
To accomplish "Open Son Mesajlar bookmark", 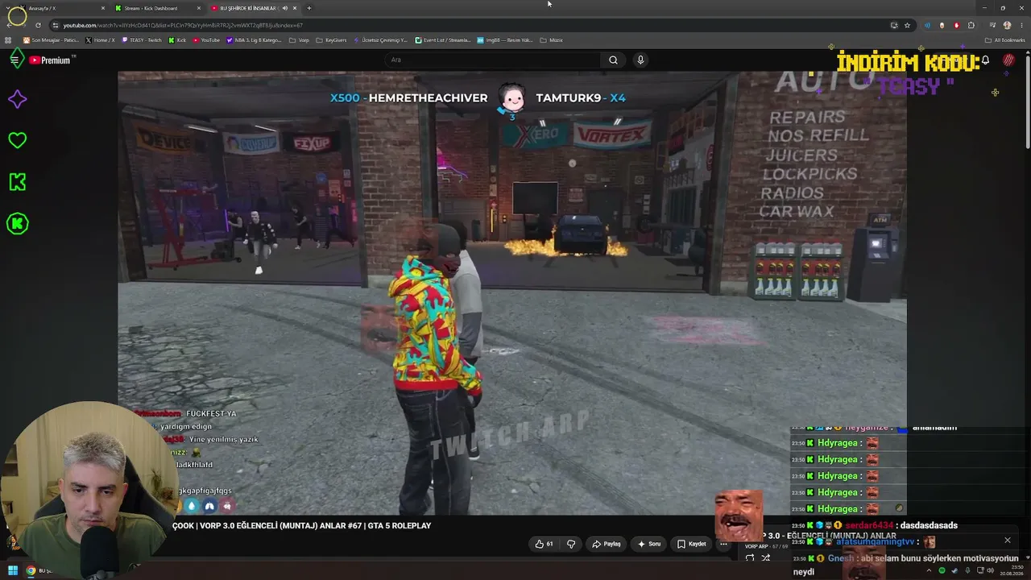I will tap(51, 39).
